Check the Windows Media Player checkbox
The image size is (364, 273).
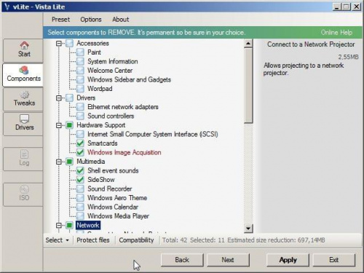pyautogui.click(x=80, y=216)
